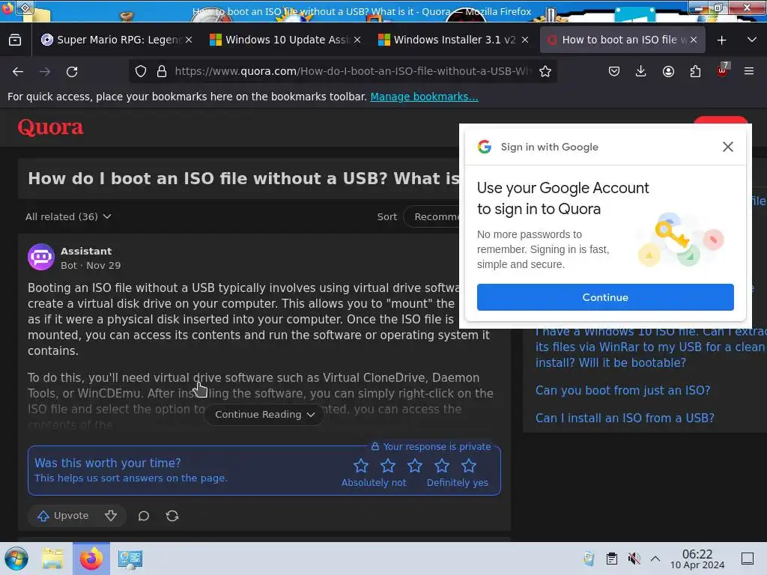Expand answer with Continue Reading

264,415
